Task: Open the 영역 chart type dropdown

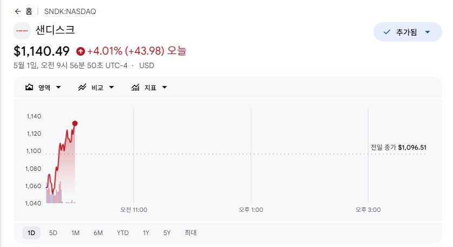Action: coord(43,87)
